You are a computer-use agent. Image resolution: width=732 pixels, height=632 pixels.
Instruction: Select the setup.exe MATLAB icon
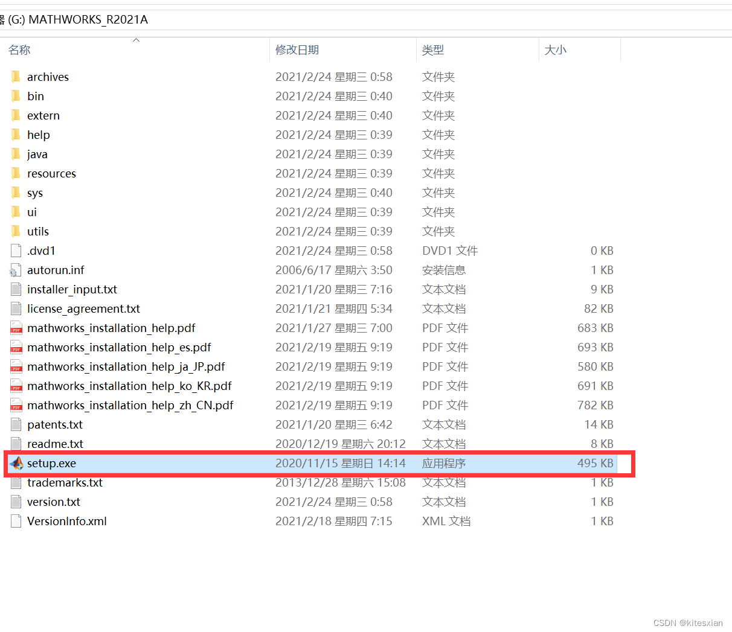click(16, 463)
